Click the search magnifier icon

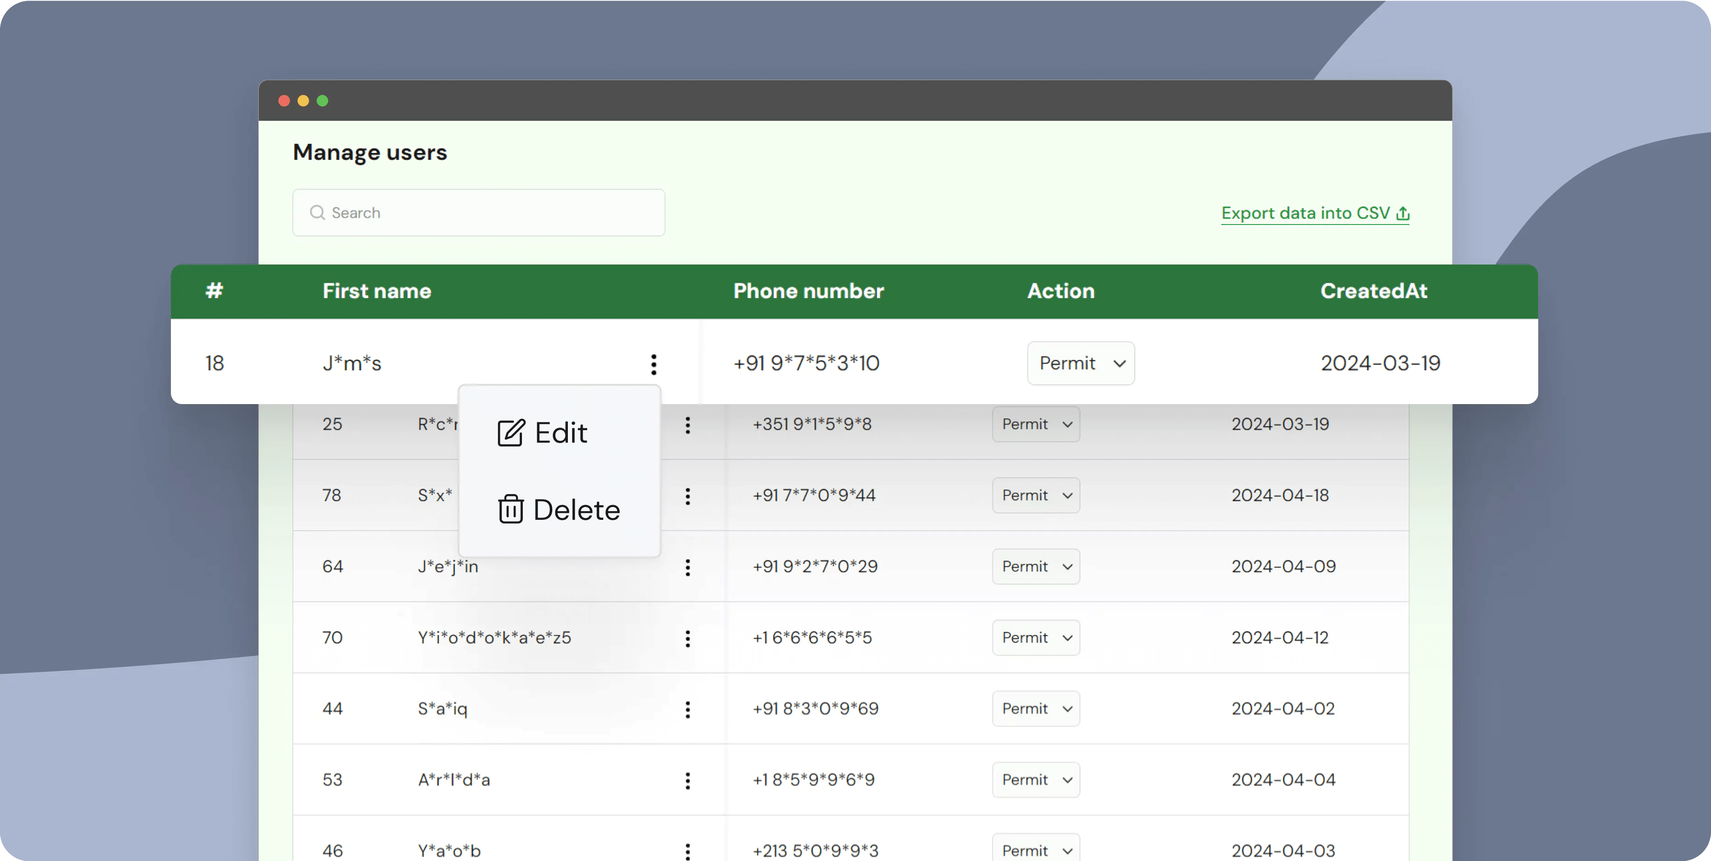coord(317,213)
